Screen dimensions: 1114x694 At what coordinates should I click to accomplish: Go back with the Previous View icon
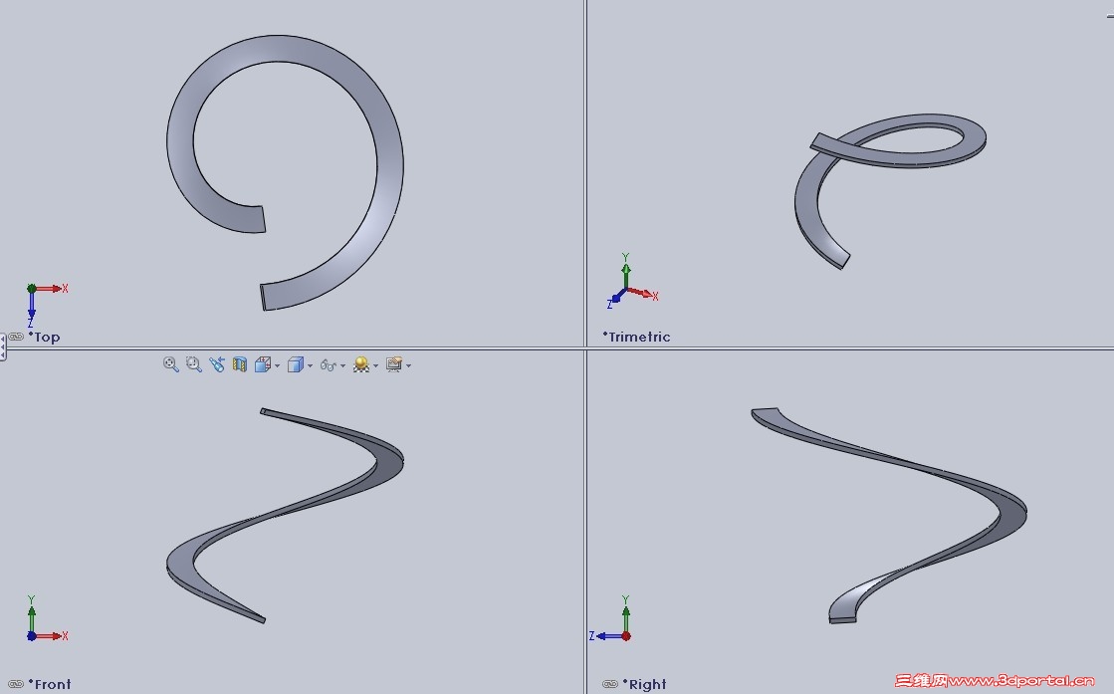(217, 364)
